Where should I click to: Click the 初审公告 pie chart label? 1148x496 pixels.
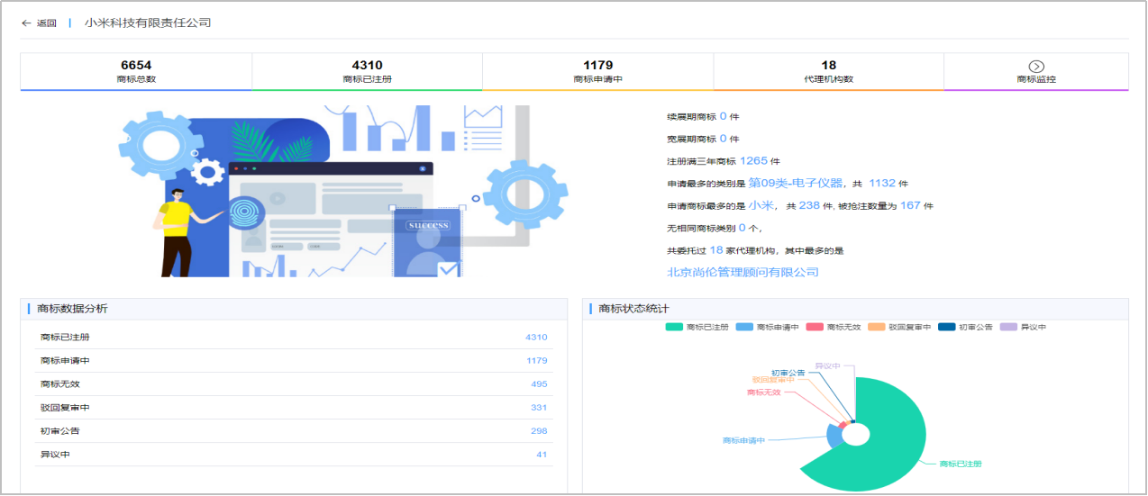click(788, 372)
